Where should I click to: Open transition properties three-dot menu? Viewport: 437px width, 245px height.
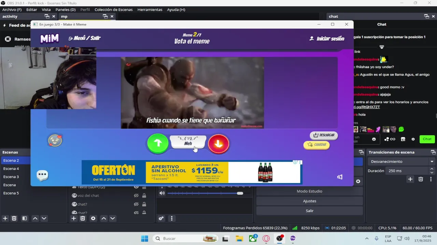431,179
